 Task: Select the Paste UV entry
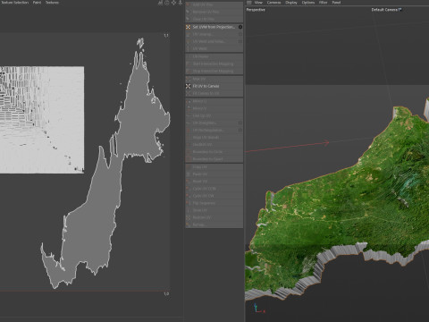214,174
